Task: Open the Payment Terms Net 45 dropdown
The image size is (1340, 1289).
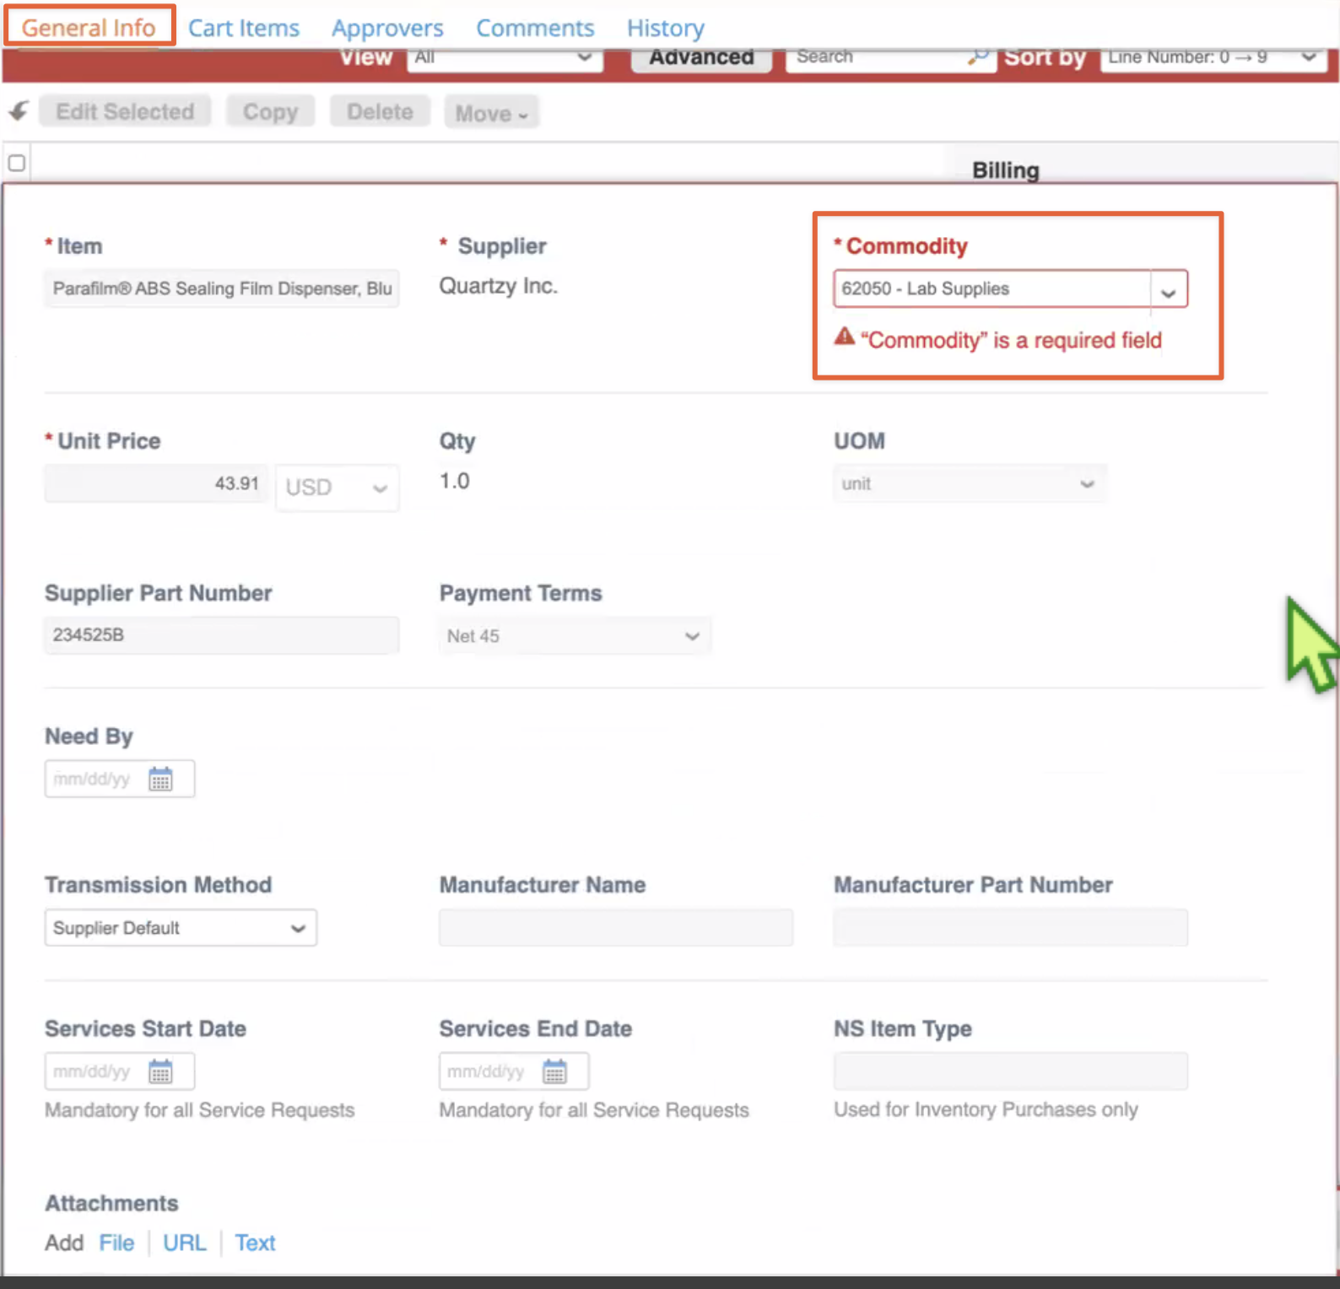Action: click(x=575, y=636)
